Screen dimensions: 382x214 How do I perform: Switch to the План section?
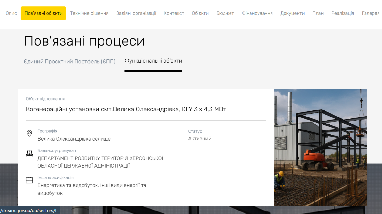coord(318,13)
